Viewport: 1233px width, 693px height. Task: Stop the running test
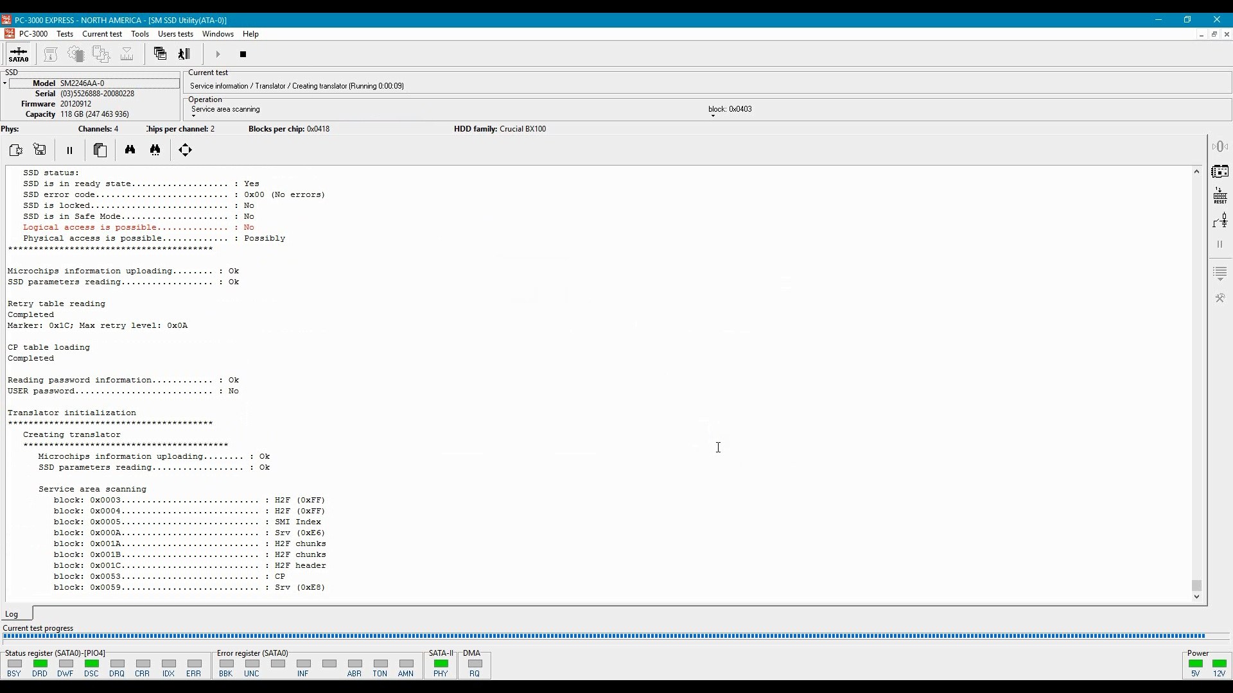(243, 55)
